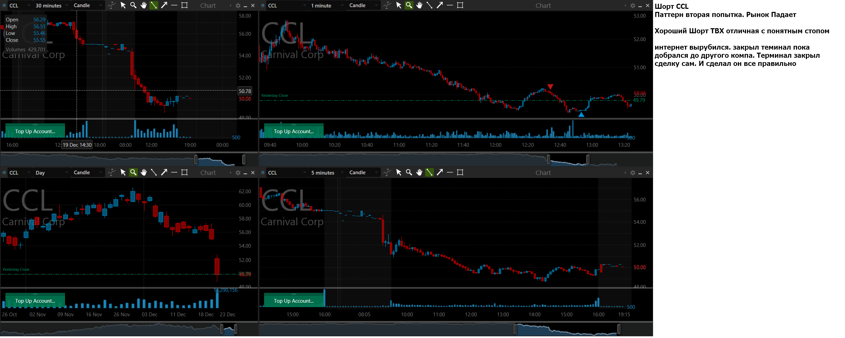845x338 pixels.
Task: Toggle magnifier zoom tool in 1 minute chart
Action: pyautogui.click(x=409, y=5)
